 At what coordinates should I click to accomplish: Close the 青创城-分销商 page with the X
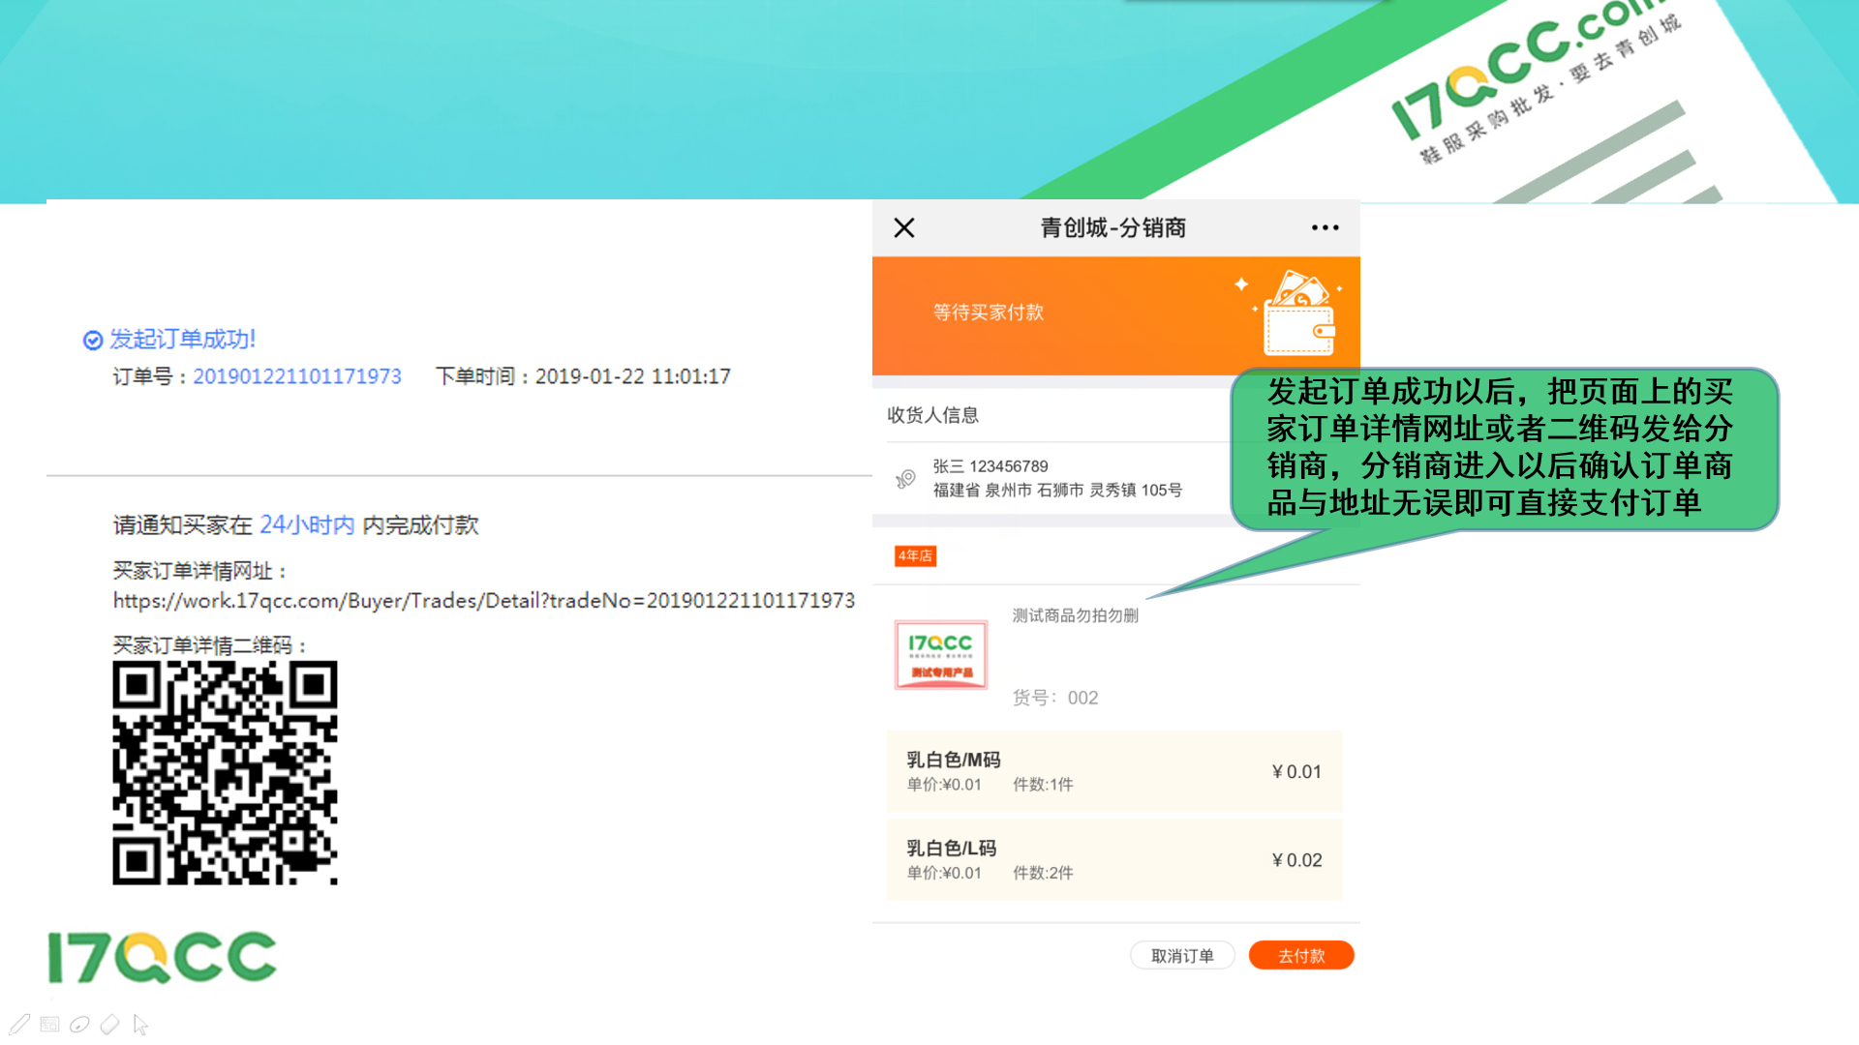tap(904, 227)
